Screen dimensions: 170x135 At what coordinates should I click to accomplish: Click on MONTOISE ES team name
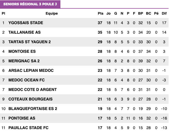(x=22, y=51)
